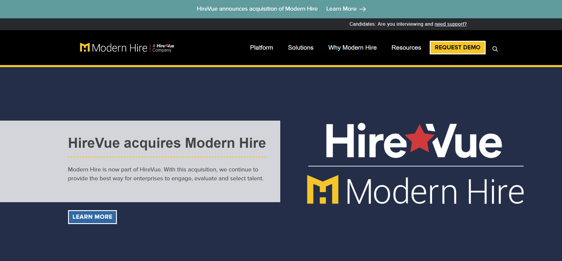Screen dimensions: 562x261
Task: Click Candidates: Are you interviewing text
Action: [391, 24]
